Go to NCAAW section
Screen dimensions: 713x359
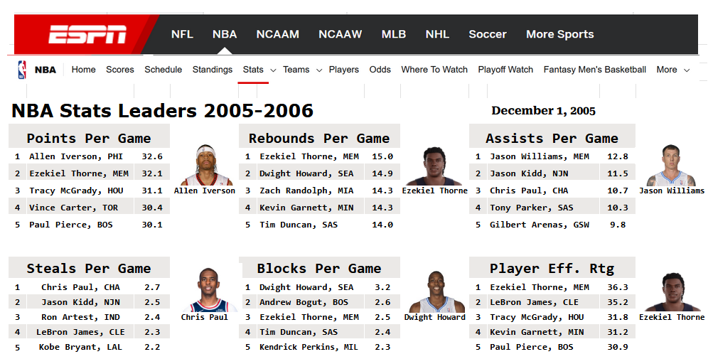click(x=340, y=34)
